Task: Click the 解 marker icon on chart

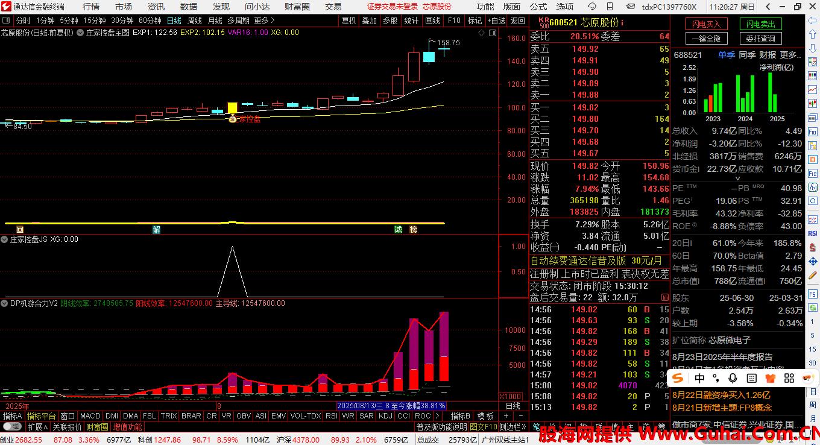Action: 157,230
